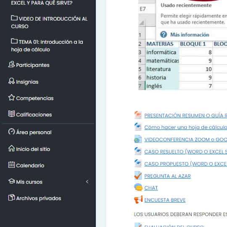Open the Calificaciones gradebook icon
The height and width of the screenshot is (227, 227).
coord(11,114)
